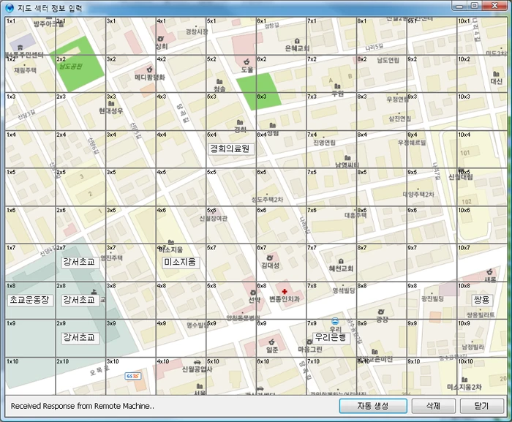Click the 김대성 pharmacy icon

(270, 257)
